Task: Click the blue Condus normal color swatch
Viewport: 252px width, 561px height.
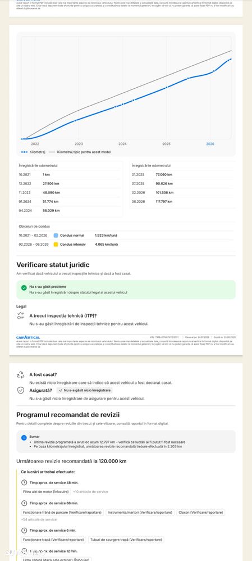Action: click(56, 236)
